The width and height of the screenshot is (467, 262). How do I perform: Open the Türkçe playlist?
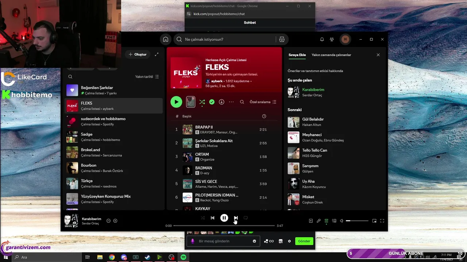pos(113,183)
